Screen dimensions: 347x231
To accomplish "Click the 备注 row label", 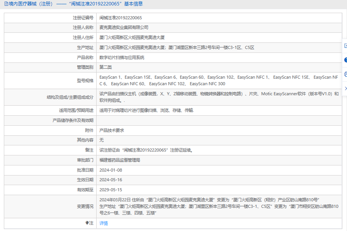I will (x=89, y=150).
